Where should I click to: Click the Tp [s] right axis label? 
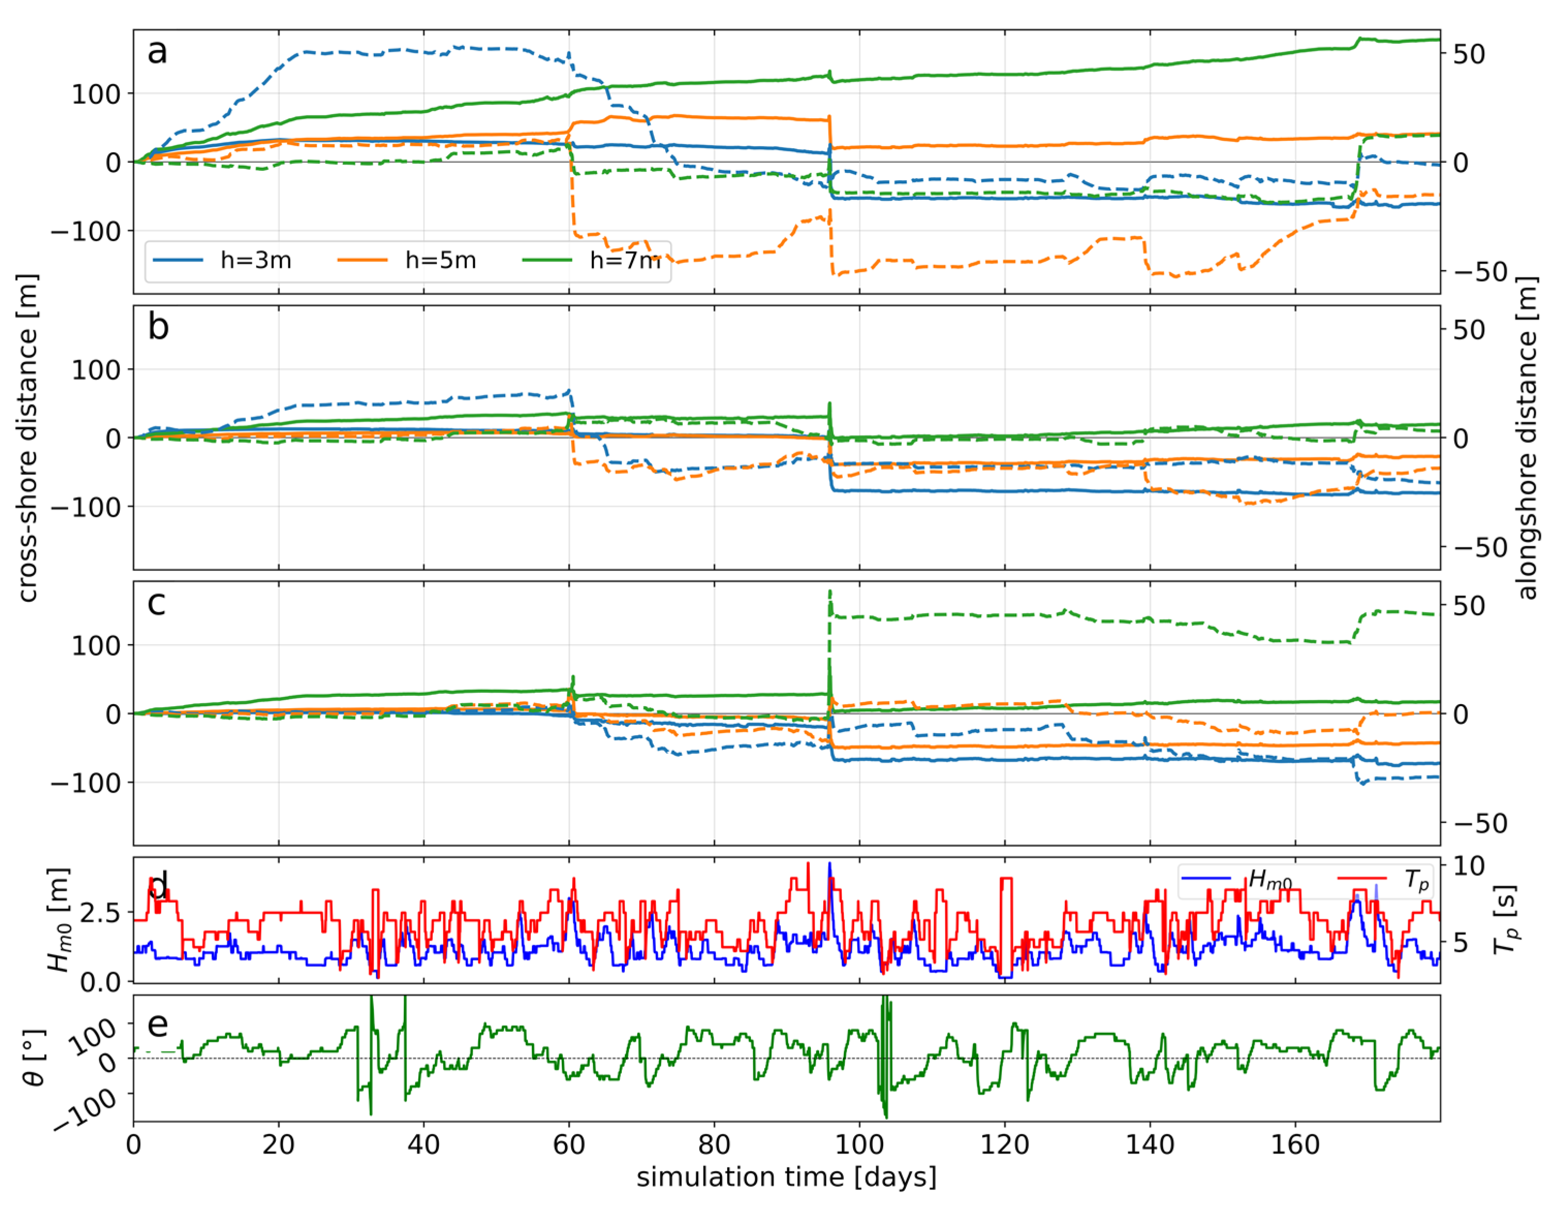pos(1506,919)
